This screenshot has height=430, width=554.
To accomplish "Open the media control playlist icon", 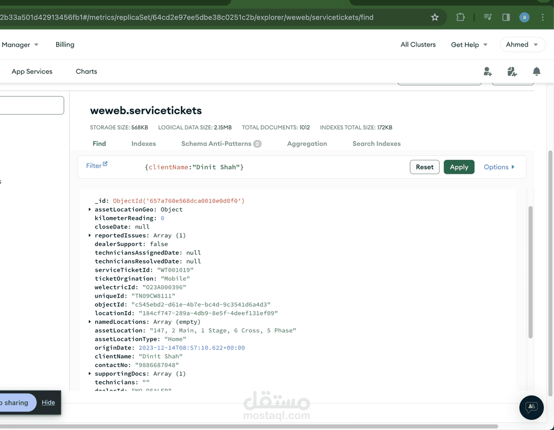I will 488,17.
